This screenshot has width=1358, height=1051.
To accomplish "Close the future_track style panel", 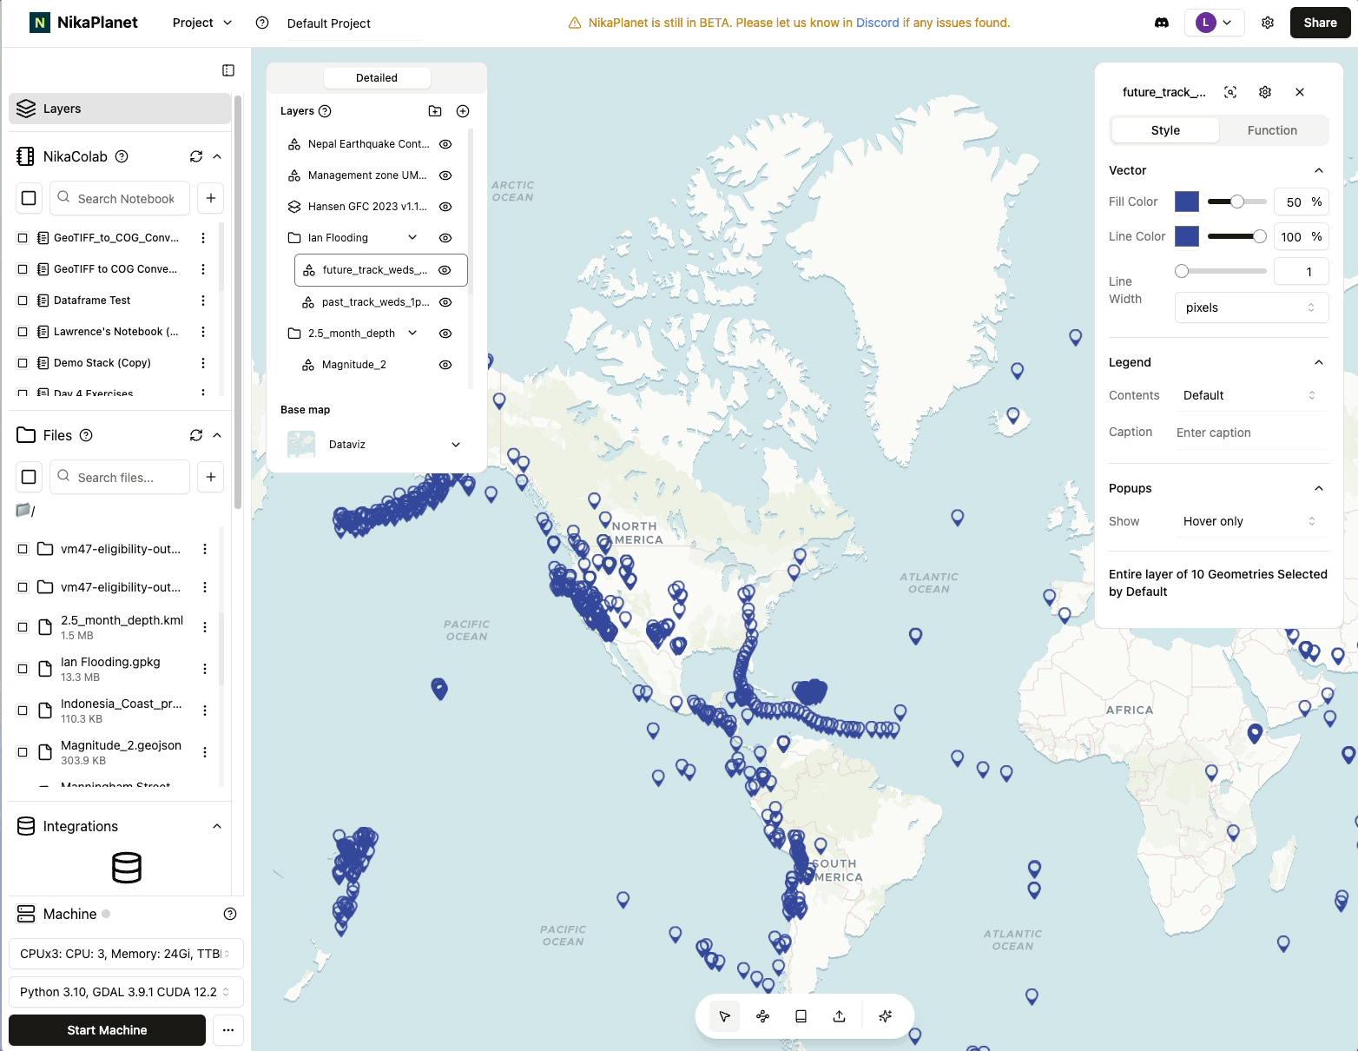I will (x=1300, y=92).
